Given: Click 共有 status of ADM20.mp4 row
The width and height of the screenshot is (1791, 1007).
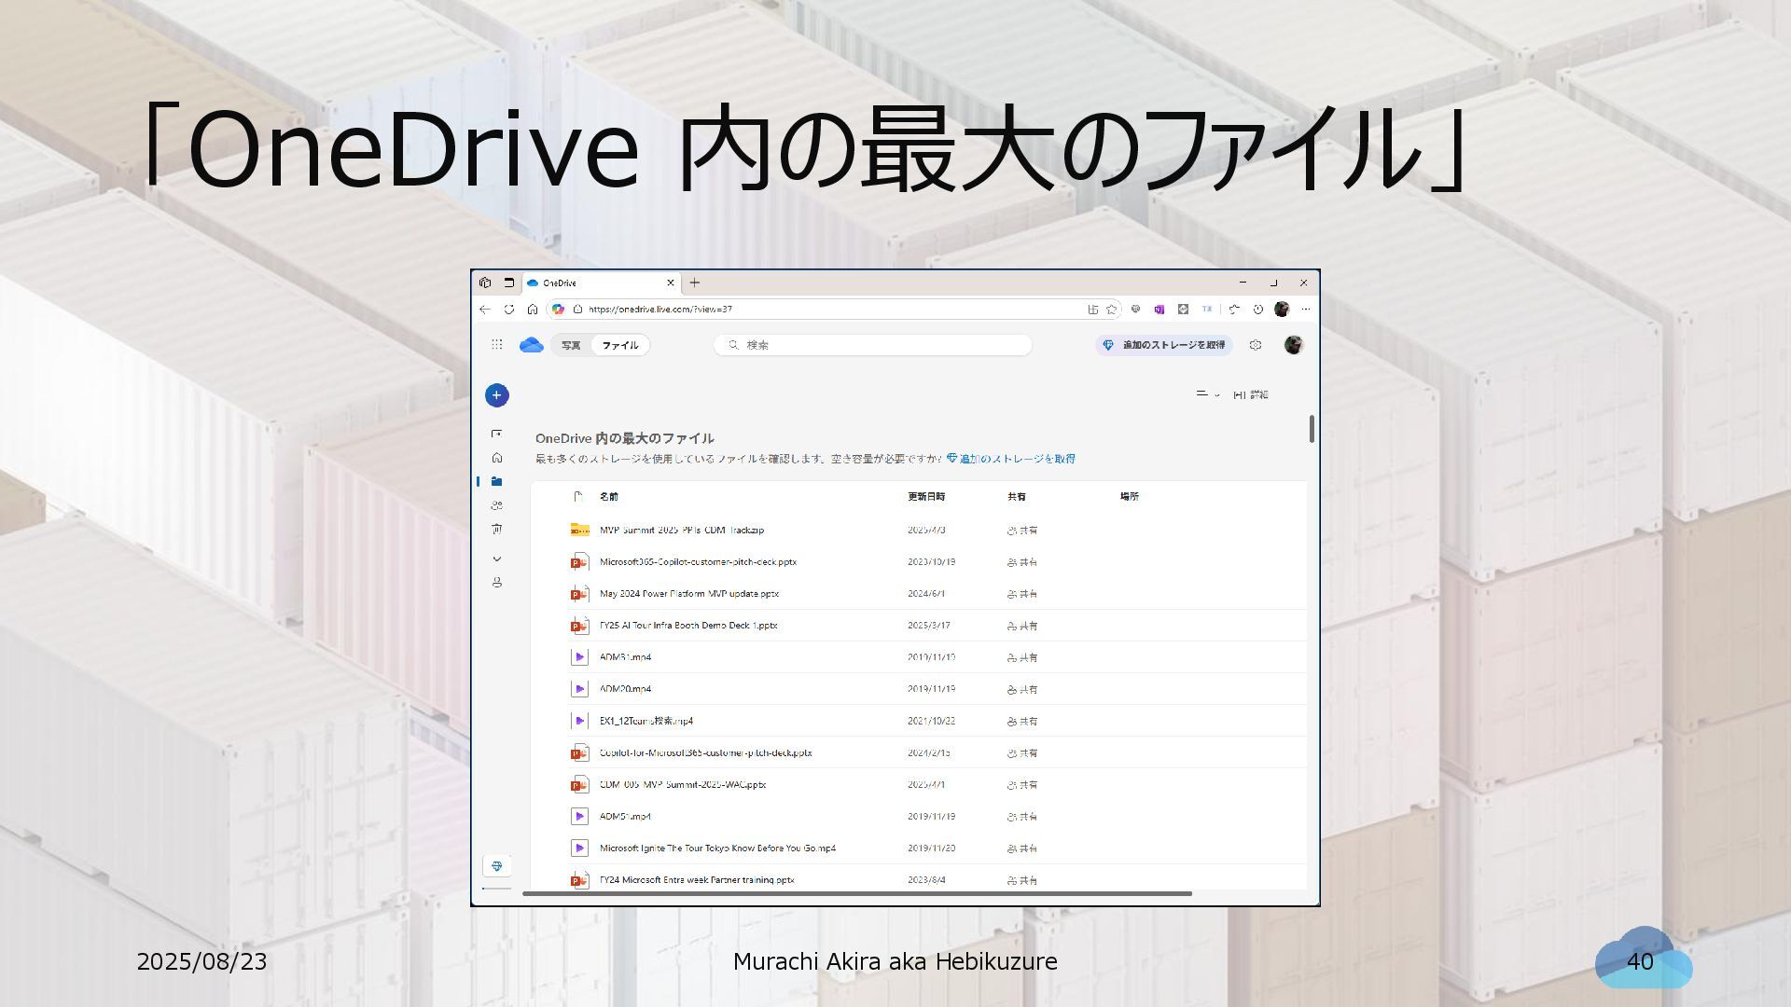Looking at the screenshot, I should click(x=1022, y=690).
